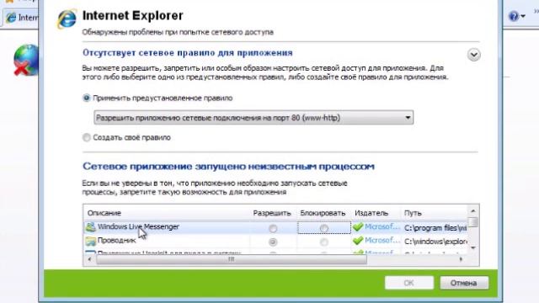Click the Блокировать column header
The height and width of the screenshot is (303, 539).
tap(323, 213)
